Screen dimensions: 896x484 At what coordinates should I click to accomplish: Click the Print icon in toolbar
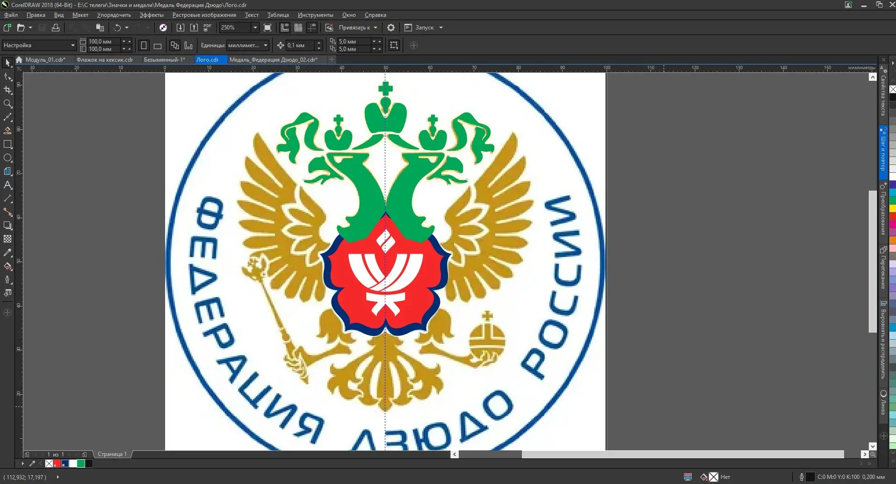56,28
